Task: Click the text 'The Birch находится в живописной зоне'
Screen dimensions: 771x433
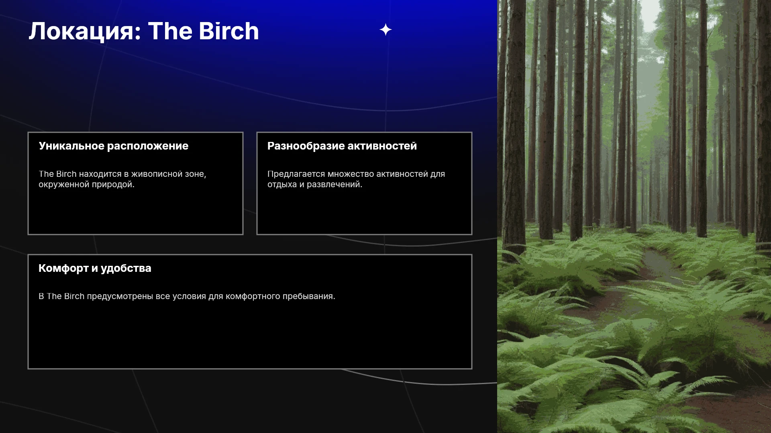Action: click(122, 174)
